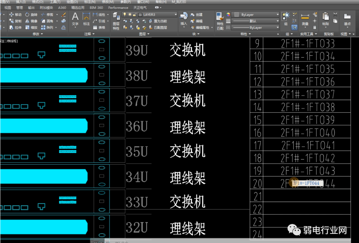Select the Rotate (旋转) tool
Viewport: 359px width, 243px height.
31,15
